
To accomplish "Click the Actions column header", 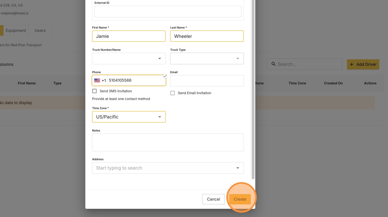I will 370,83.
